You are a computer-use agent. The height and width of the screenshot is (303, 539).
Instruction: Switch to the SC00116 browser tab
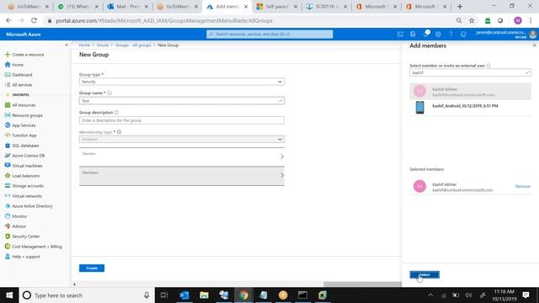point(327,7)
